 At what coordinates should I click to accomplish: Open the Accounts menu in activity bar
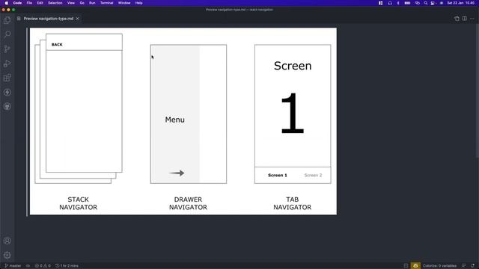coord(7,241)
